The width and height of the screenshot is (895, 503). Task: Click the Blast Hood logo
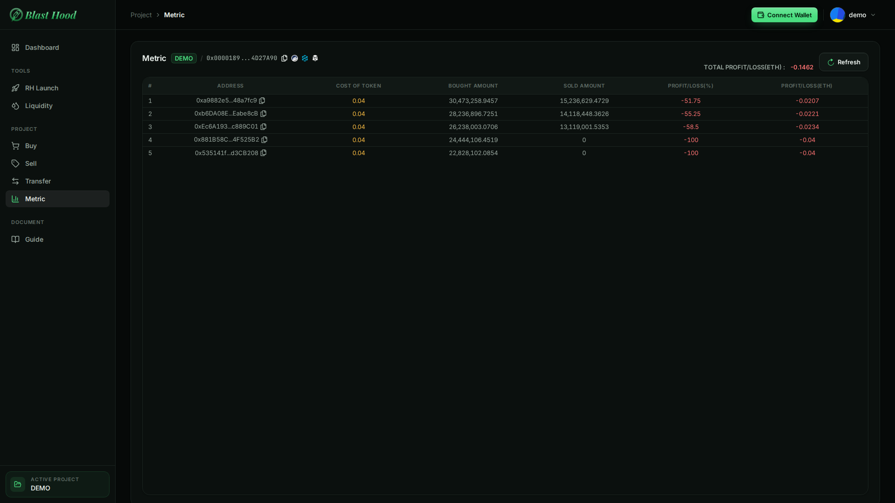click(x=43, y=15)
